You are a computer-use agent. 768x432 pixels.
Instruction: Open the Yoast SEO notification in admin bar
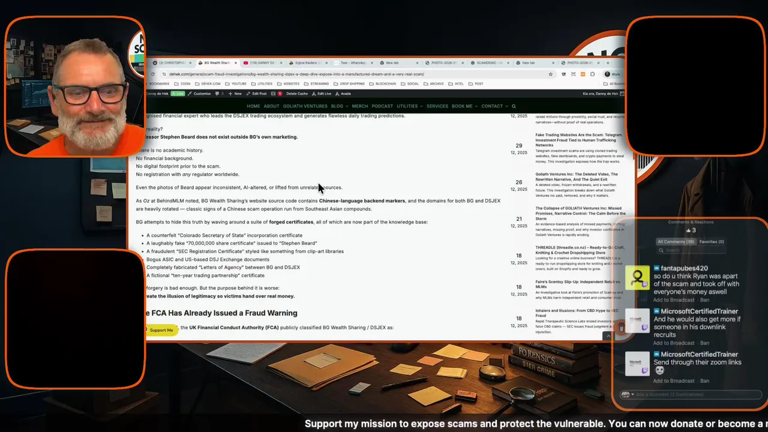pyautogui.click(x=276, y=94)
